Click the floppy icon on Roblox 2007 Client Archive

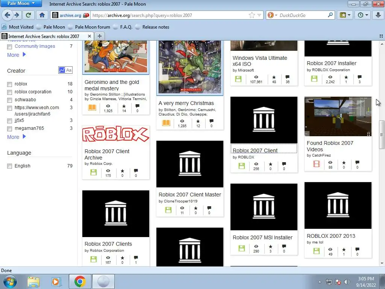(x=94, y=172)
